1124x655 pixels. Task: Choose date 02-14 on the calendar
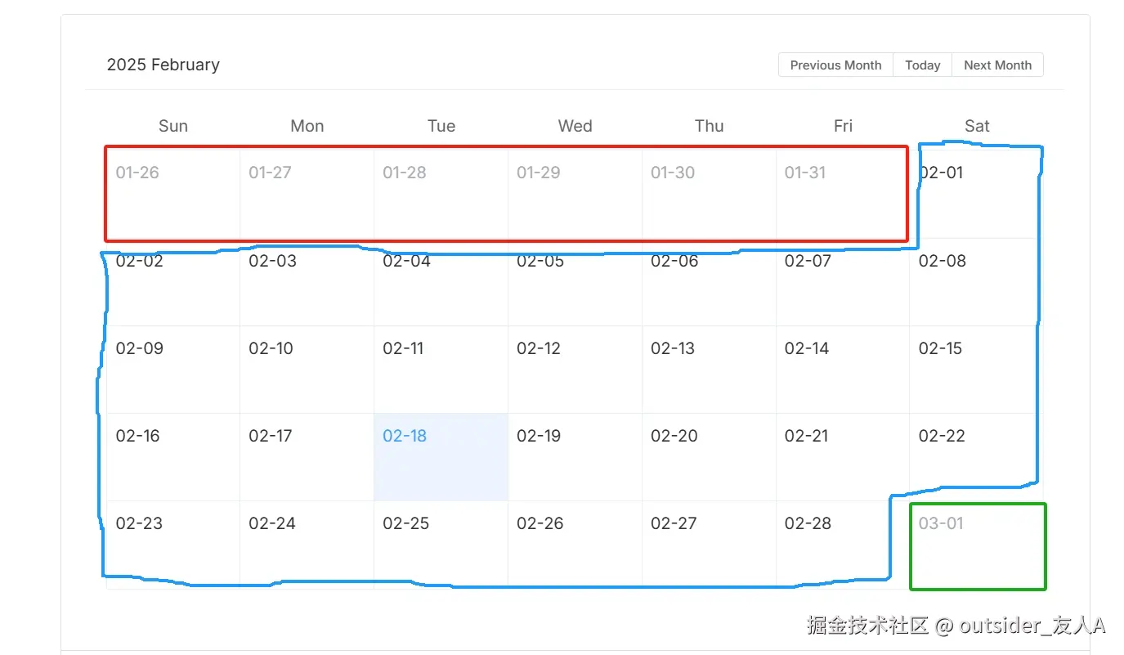842,369
